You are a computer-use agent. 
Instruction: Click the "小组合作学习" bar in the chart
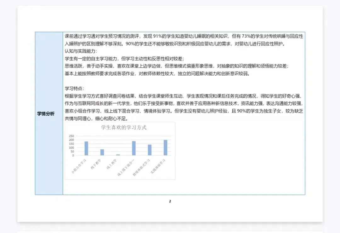click(x=86, y=148)
